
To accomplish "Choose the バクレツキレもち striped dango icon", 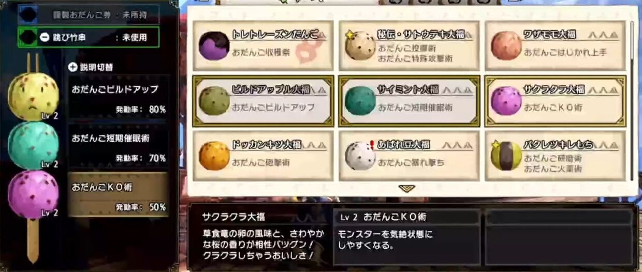I will point(506,156).
